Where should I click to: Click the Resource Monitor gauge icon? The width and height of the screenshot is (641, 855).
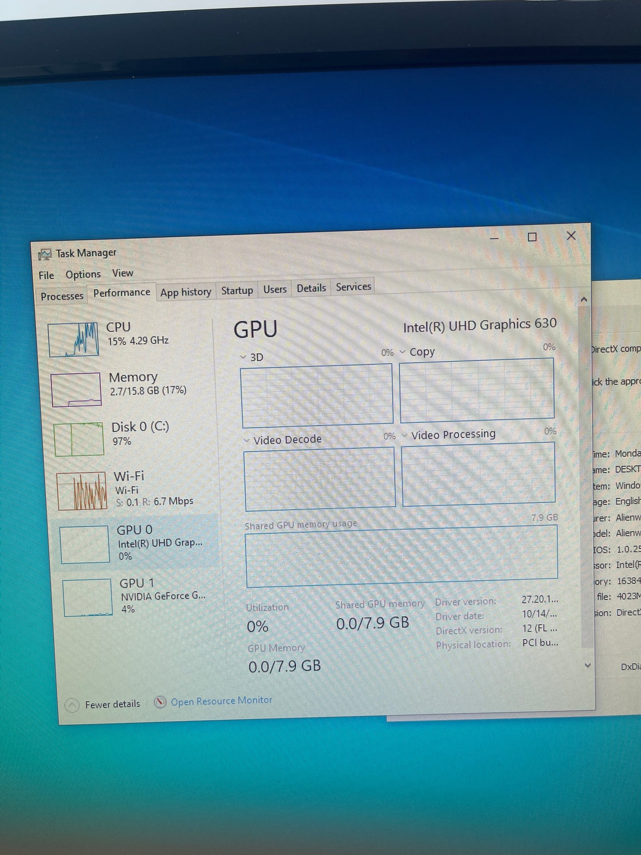tap(160, 702)
